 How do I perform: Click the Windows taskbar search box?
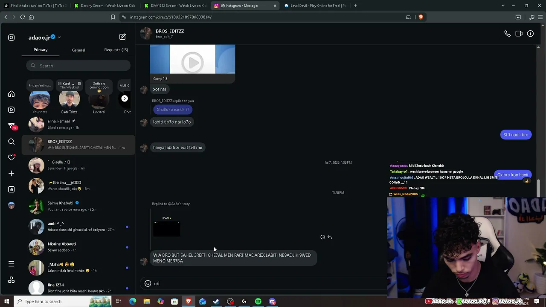[x=62, y=301]
